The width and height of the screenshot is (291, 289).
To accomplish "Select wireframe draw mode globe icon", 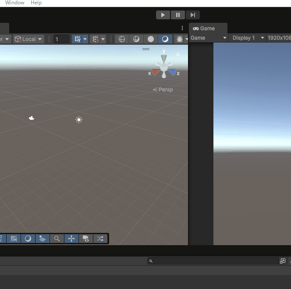I will tap(122, 39).
